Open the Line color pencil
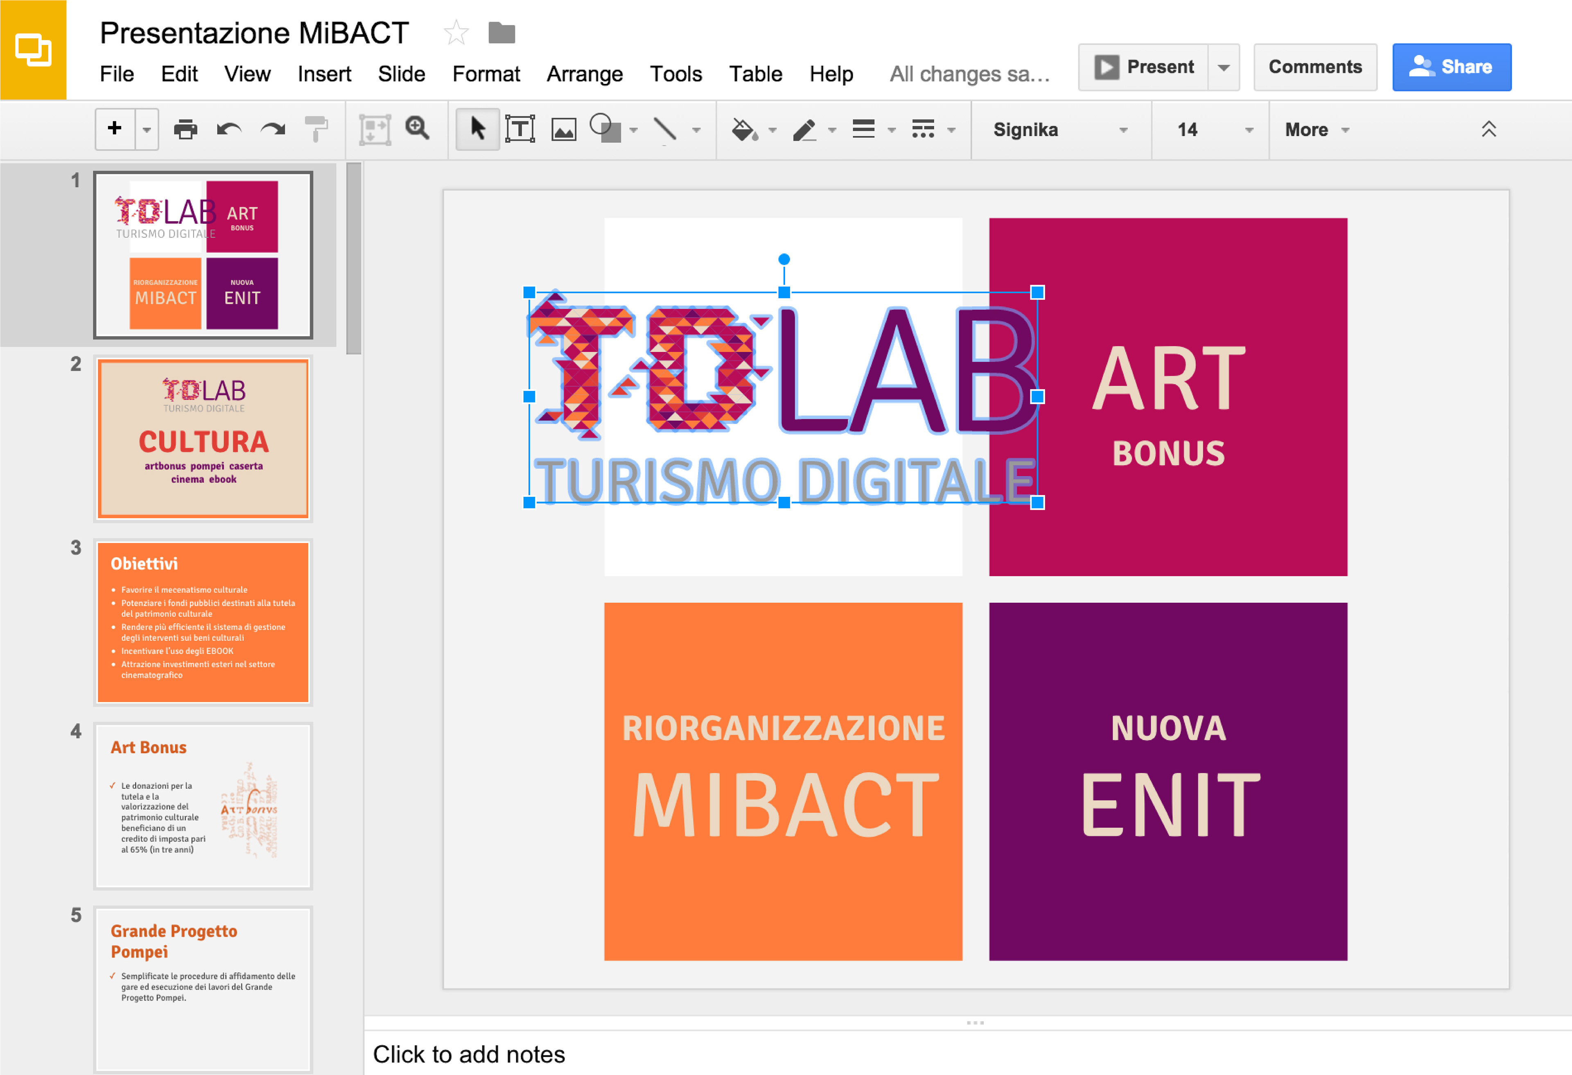1572x1075 pixels. pos(804,128)
